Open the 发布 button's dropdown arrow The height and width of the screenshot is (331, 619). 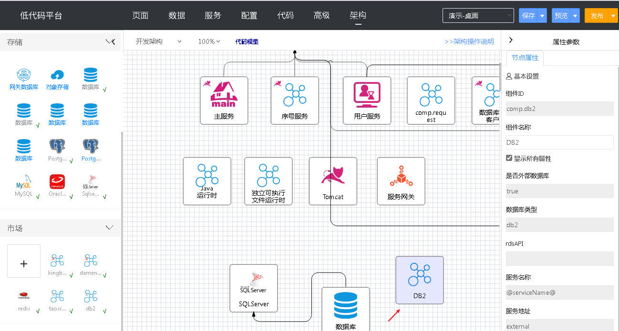(x=613, y=16)
